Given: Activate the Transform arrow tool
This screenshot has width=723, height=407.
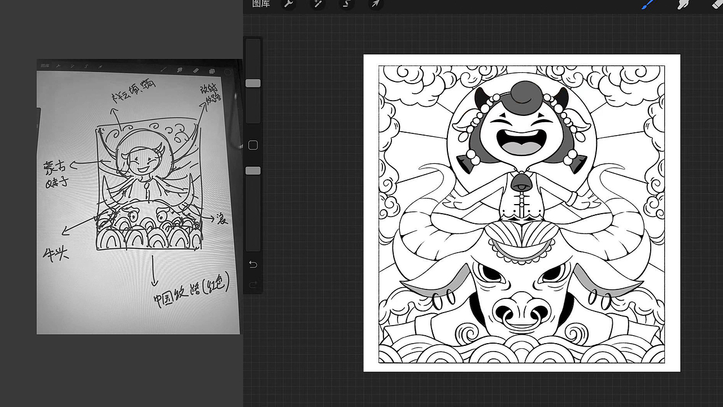Looking at the screenshot, I should click(375, 4).
